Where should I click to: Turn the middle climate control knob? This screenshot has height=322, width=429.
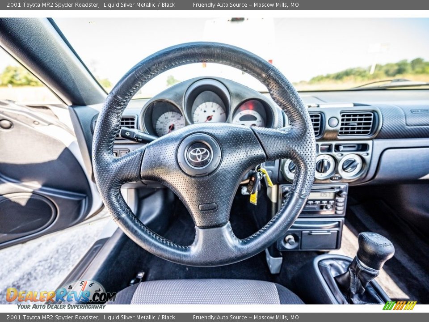click(x=324, y=166)
